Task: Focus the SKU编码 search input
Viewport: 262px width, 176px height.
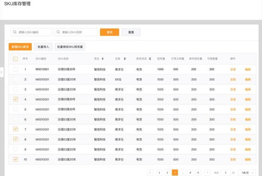Action: click(31, 32)
